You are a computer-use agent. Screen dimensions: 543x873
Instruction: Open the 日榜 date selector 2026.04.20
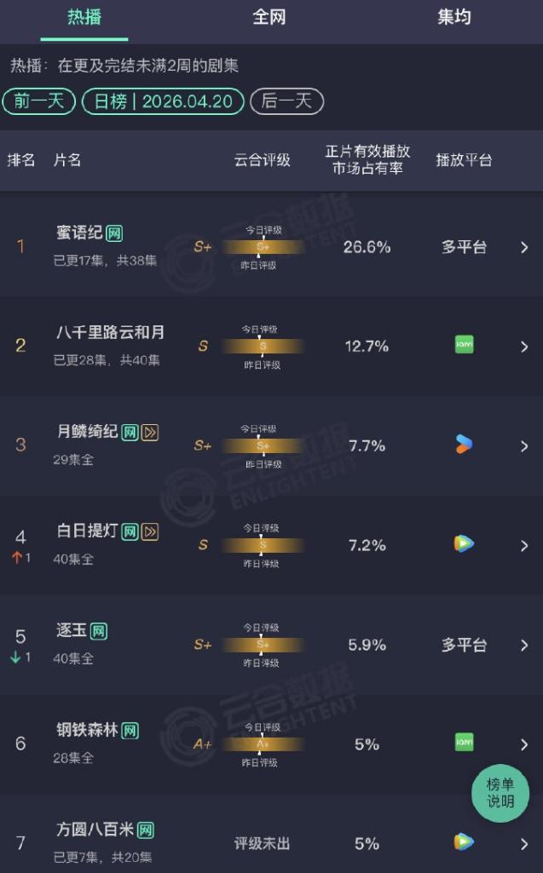(x=163, y=101)
